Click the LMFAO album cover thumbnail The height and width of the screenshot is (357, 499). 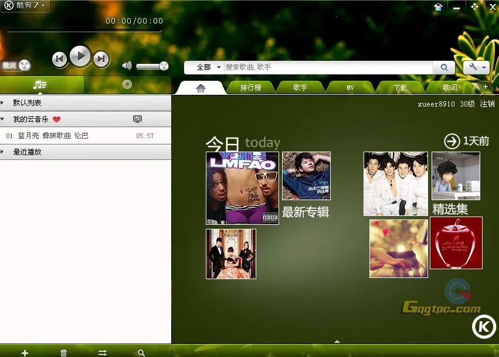pyautogui.click(x=242, y=187)
